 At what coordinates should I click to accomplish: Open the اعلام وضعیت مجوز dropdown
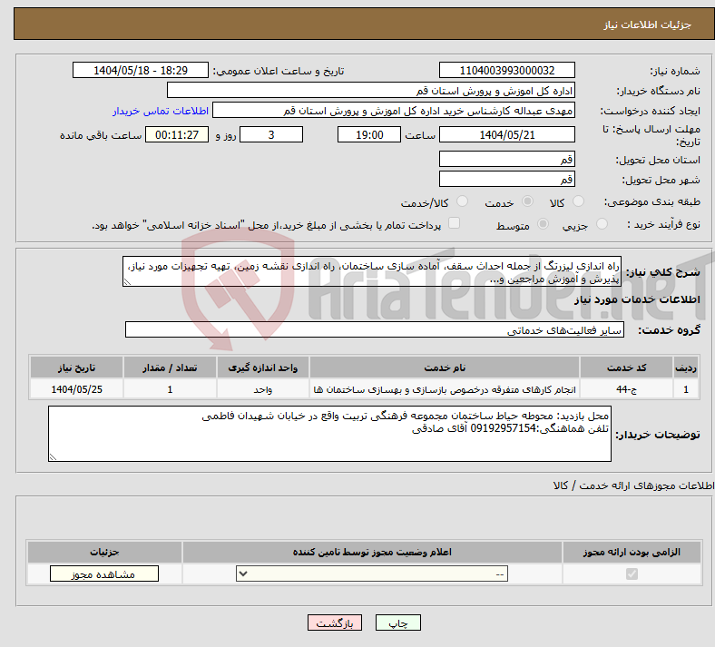pos(372,574)
